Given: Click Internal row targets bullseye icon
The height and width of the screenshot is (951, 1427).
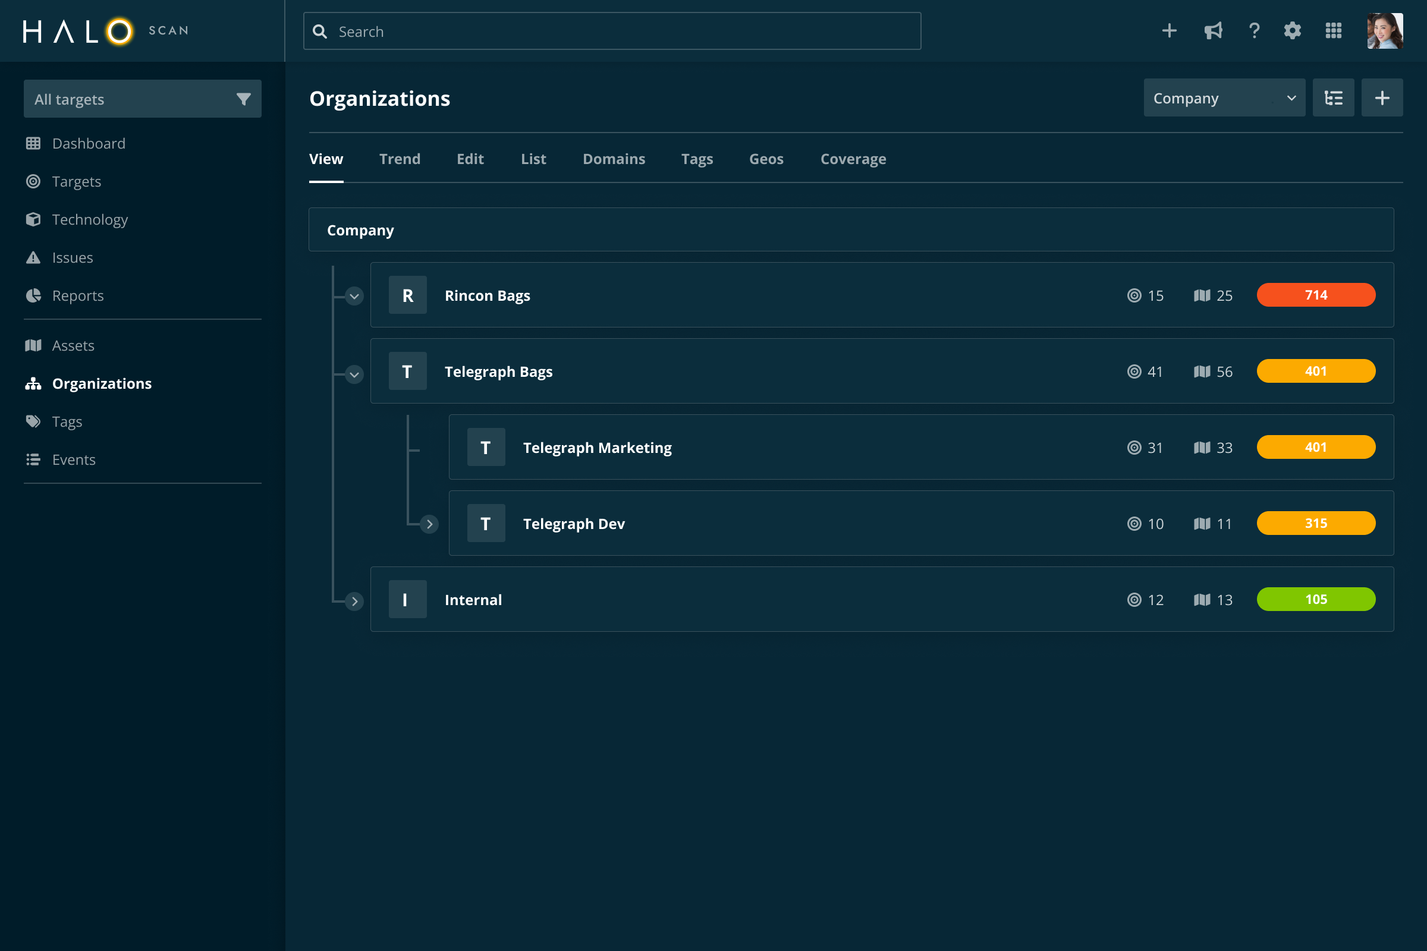Looking at the screenshot, I should pyautogui.click(x=1134, y=599).
